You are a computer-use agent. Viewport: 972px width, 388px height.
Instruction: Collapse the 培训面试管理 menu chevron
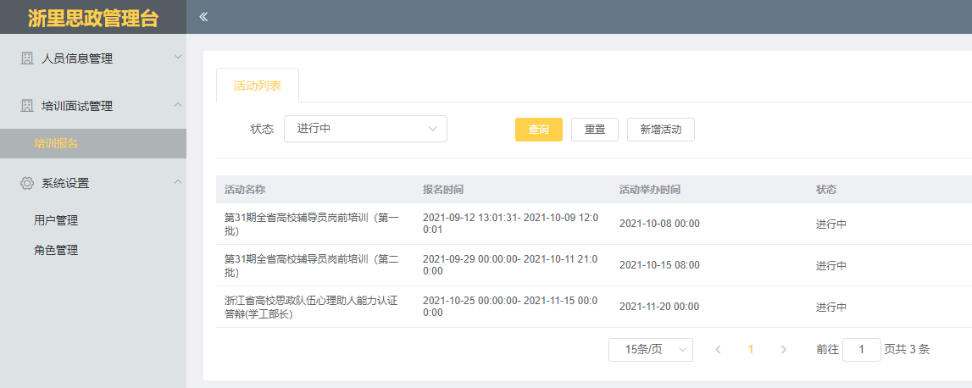pyautogui.click(x=177, y=105)
